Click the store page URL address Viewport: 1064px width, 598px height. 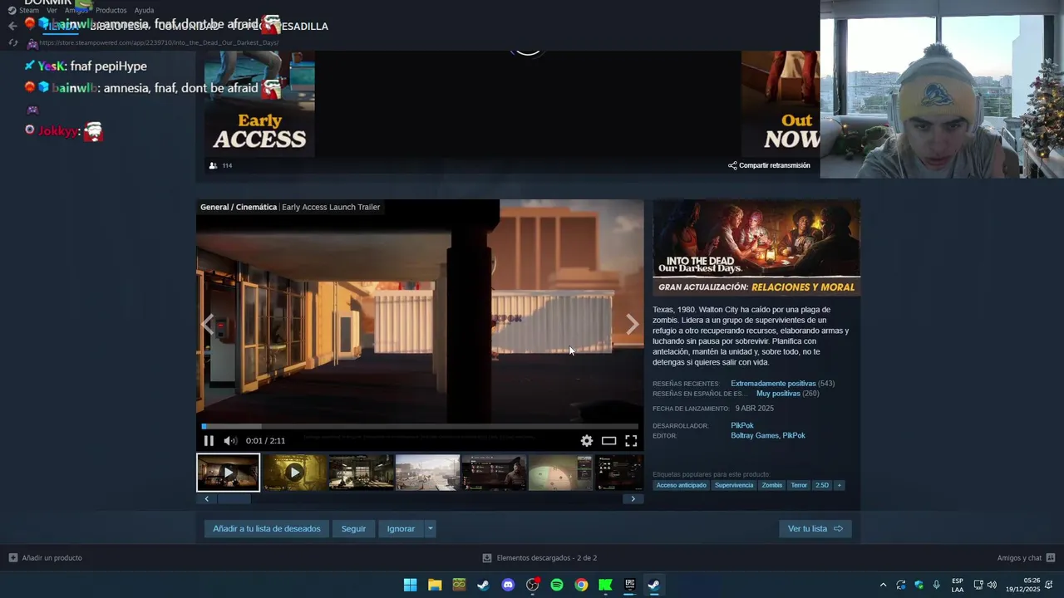[159, 42]
